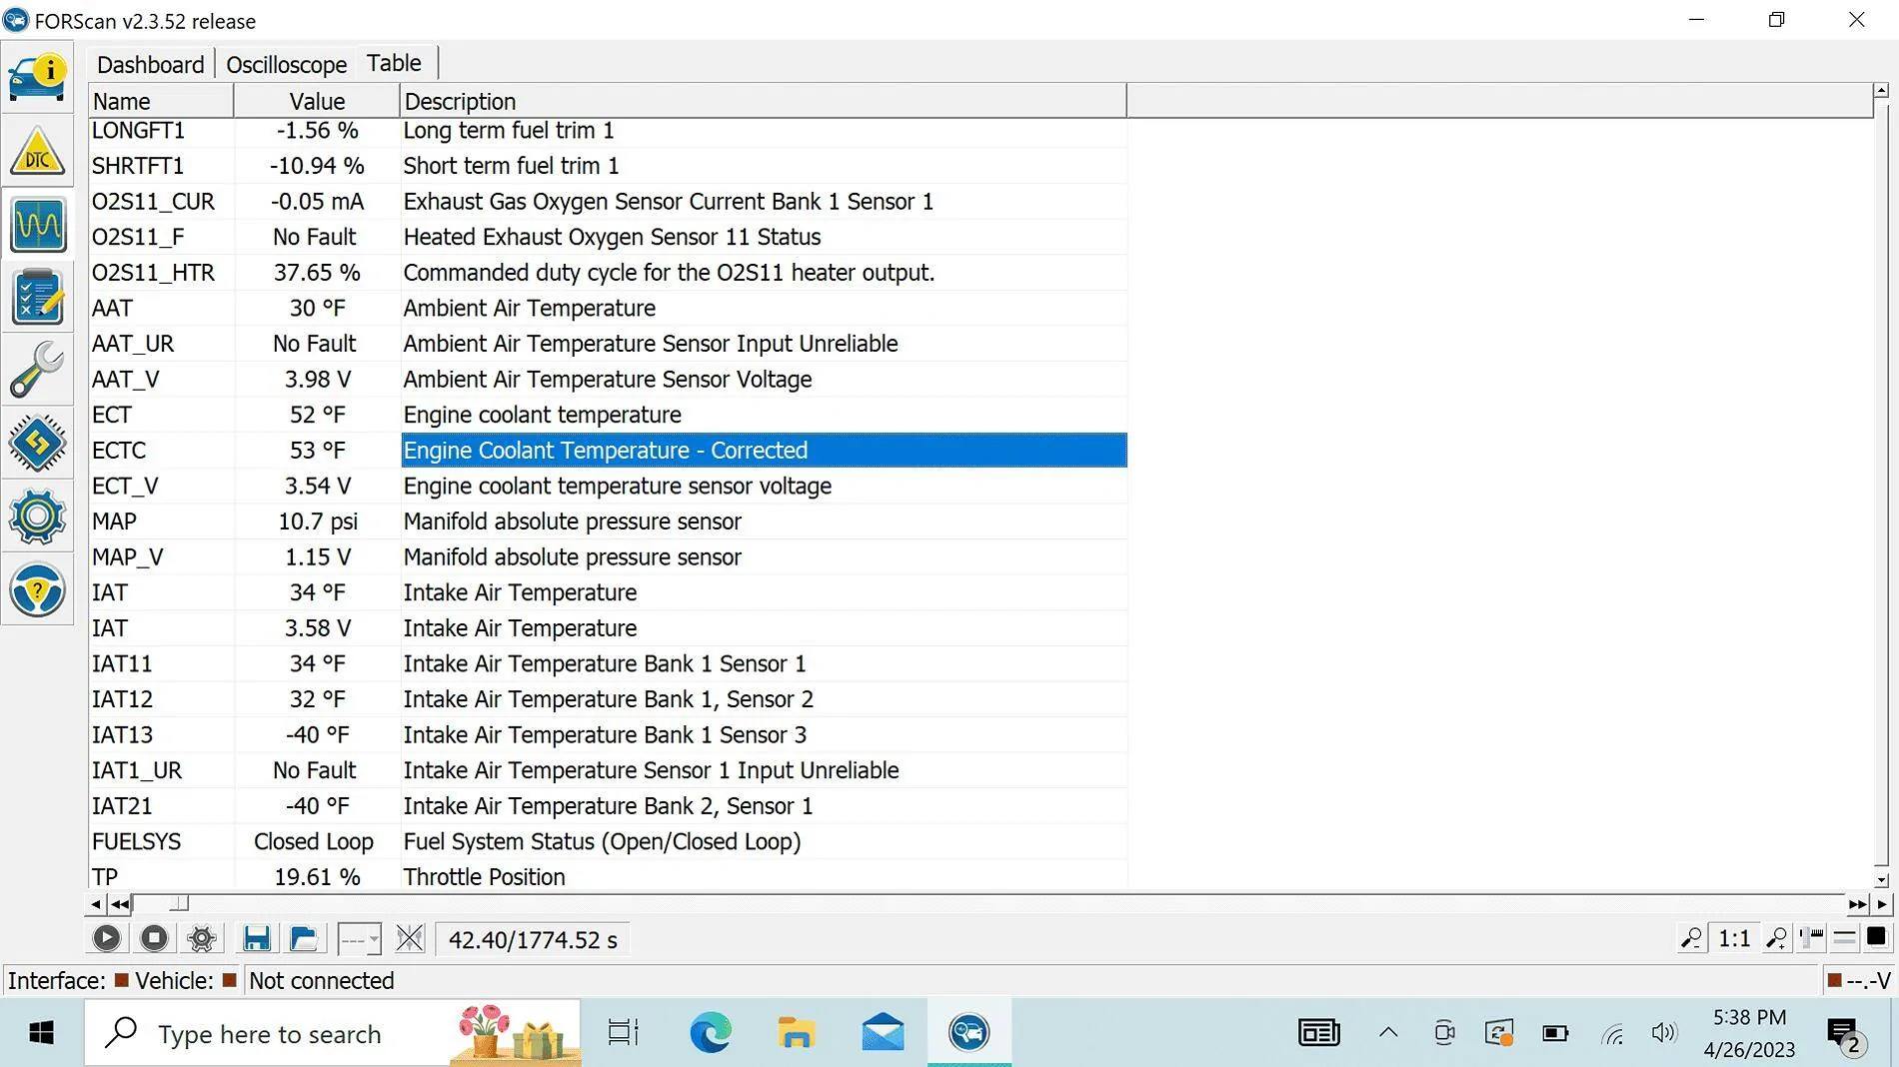1899x1067 pixels.
Task: Click the crossed-out delete profile icon
Action: pos(410,938)
